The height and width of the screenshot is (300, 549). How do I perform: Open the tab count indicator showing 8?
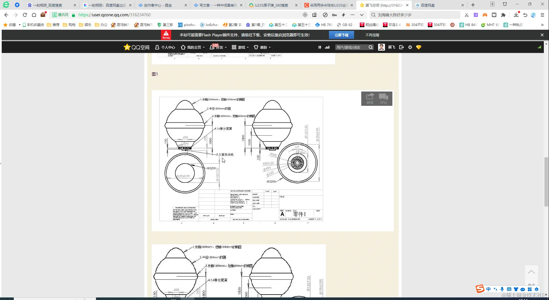(x=492, y=4)
